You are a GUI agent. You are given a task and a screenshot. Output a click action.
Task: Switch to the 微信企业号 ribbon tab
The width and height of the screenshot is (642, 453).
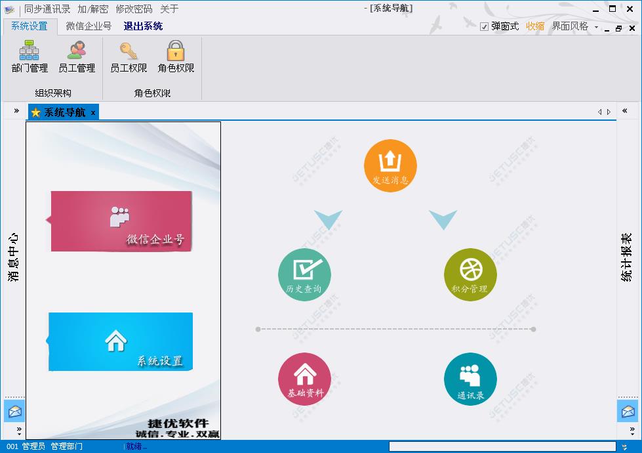(x=89, y=26)
